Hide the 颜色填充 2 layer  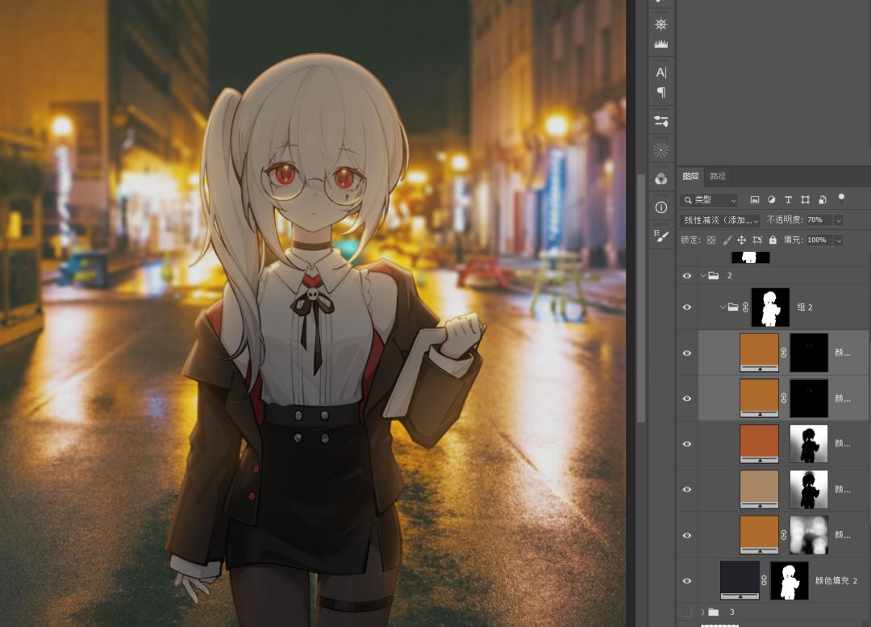(687, 581)
